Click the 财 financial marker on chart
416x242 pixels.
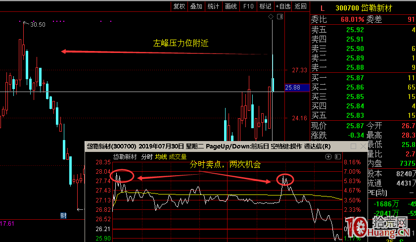tap(63, 215)
